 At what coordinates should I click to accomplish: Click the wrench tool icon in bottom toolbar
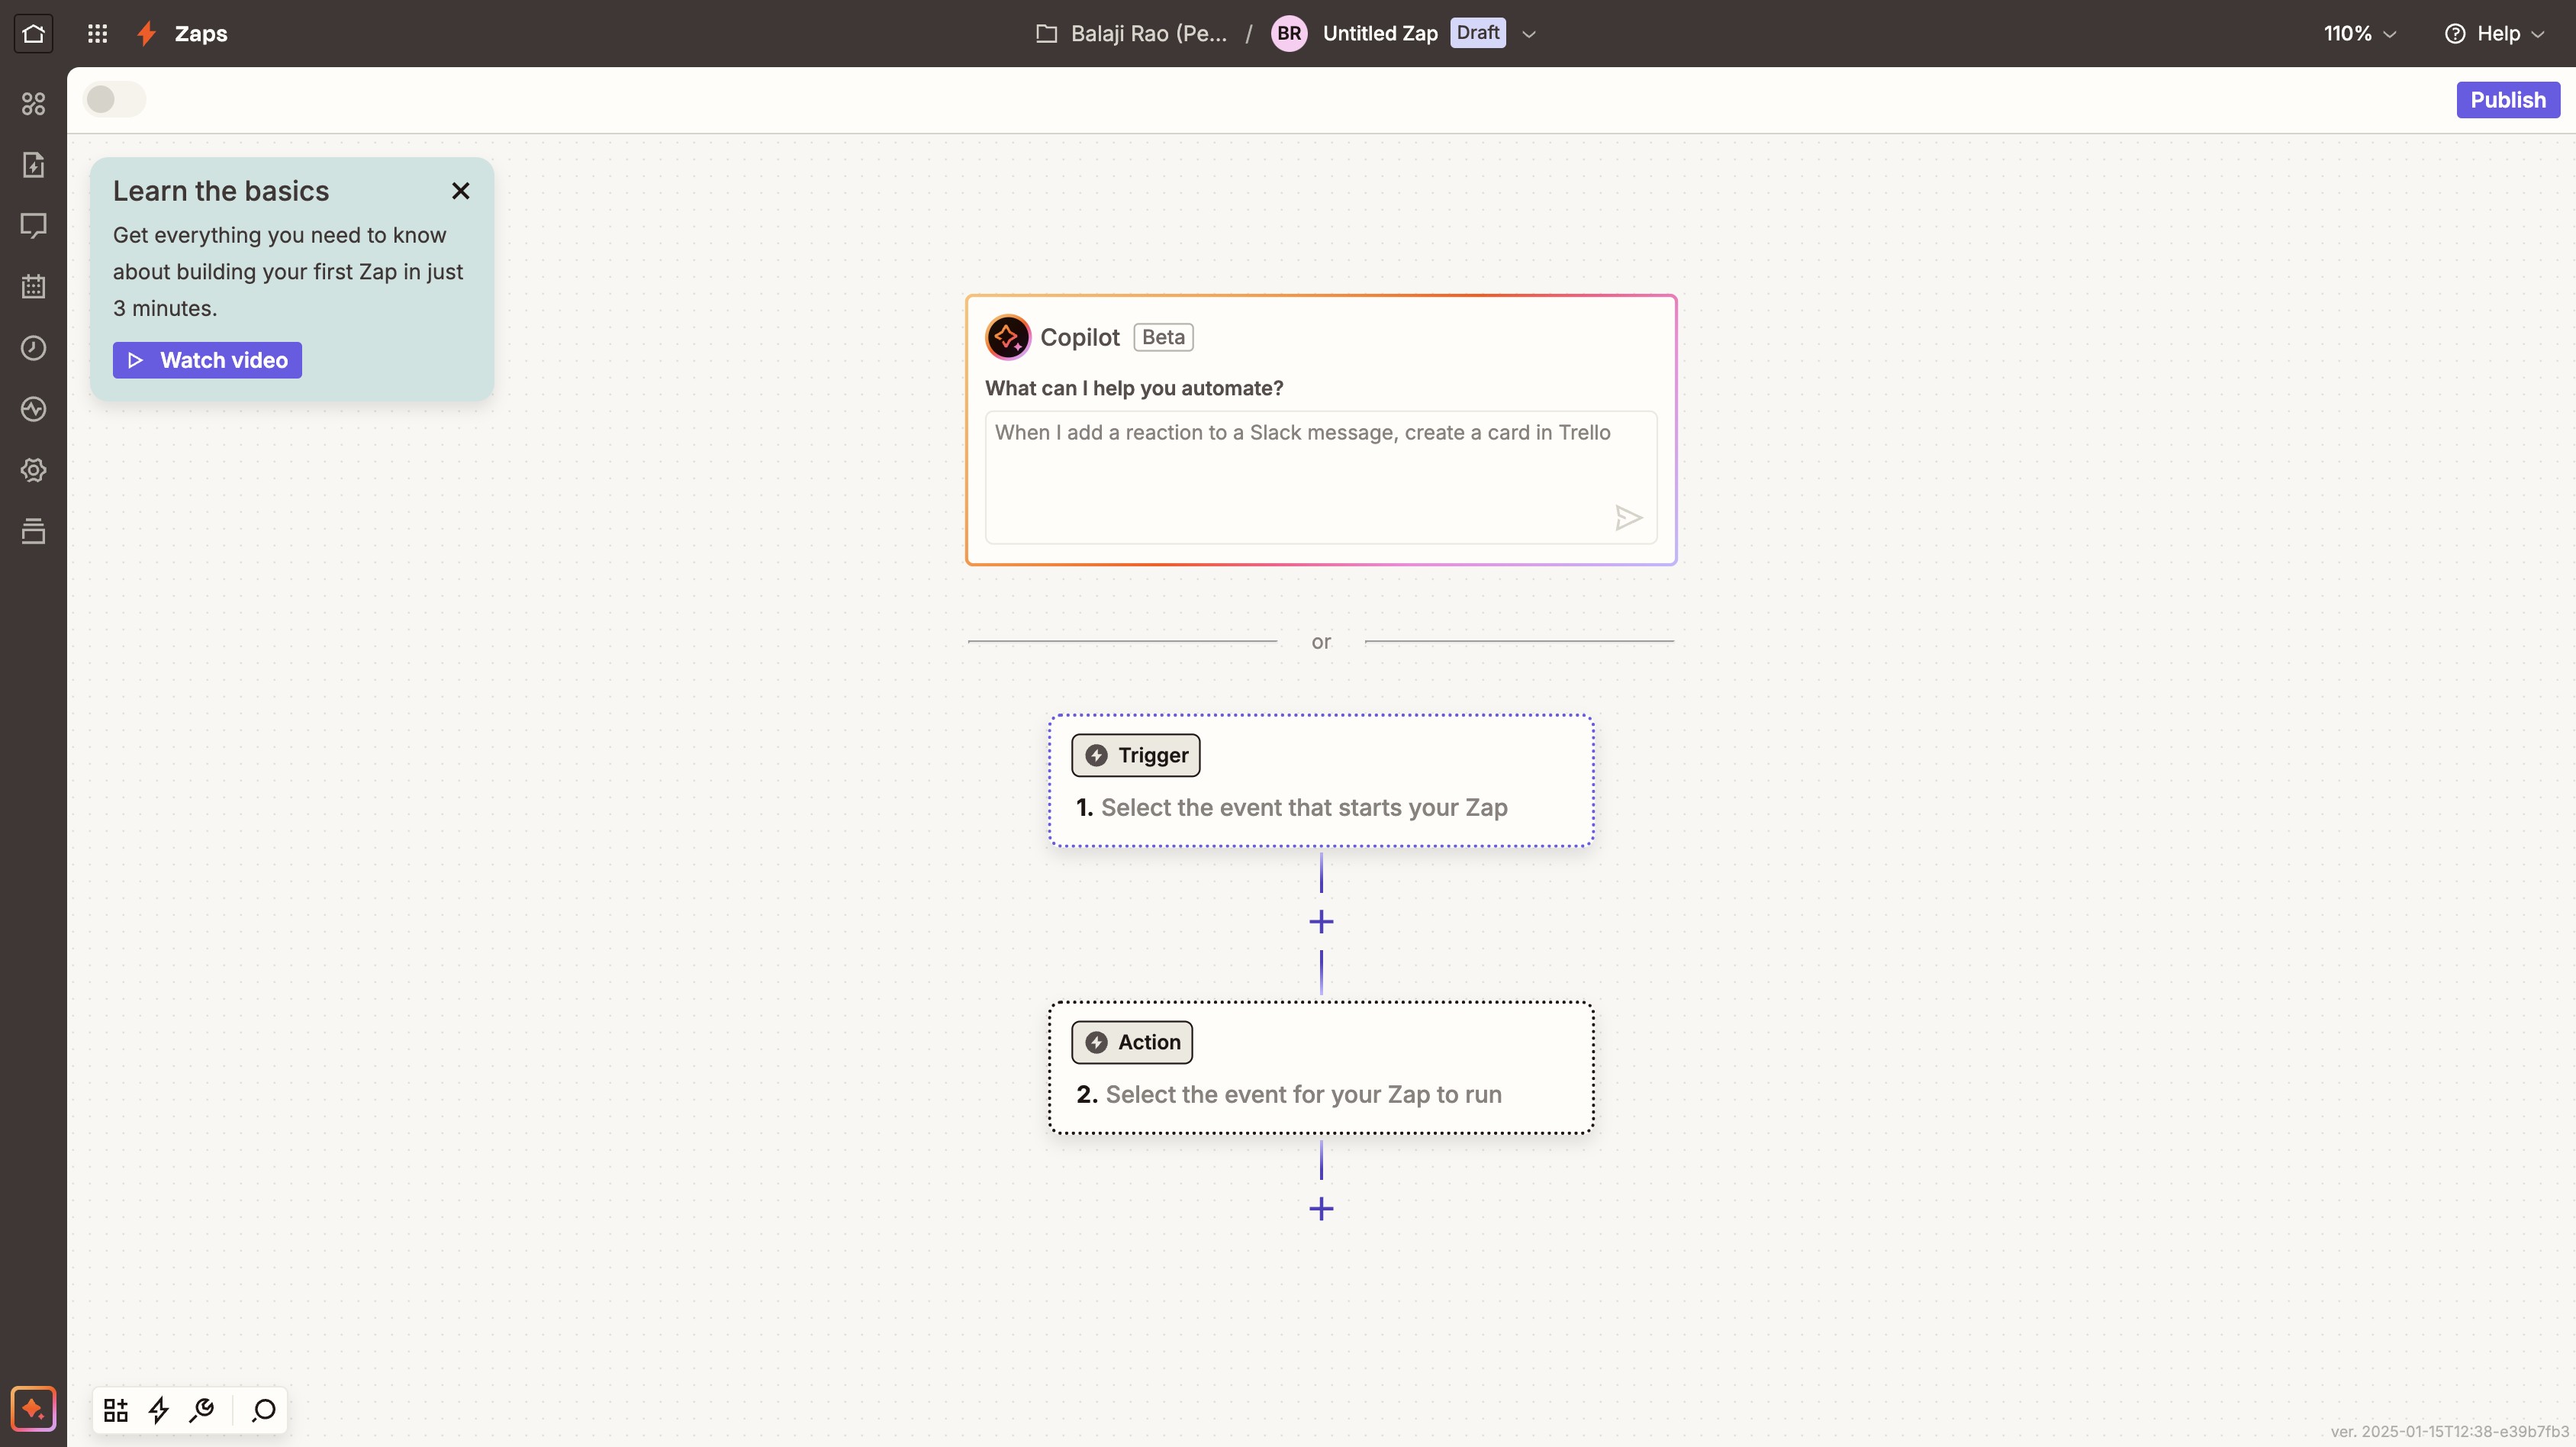pos(202,1410)
